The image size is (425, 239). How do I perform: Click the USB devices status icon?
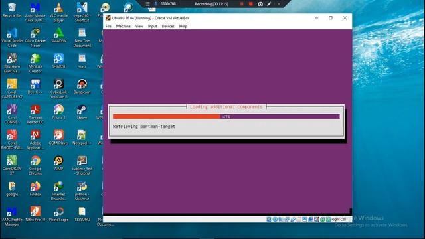tap(293, 219)
